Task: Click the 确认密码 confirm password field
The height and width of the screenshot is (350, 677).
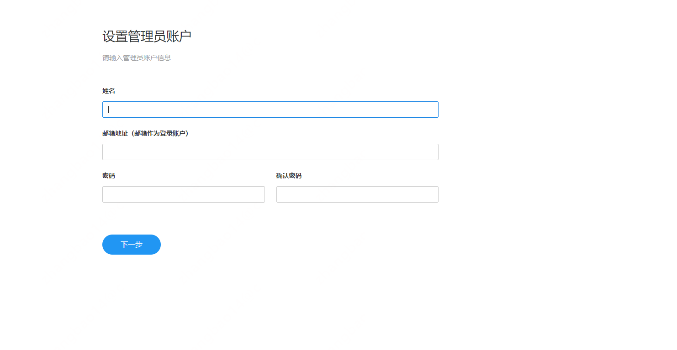Action: [357, 194]
